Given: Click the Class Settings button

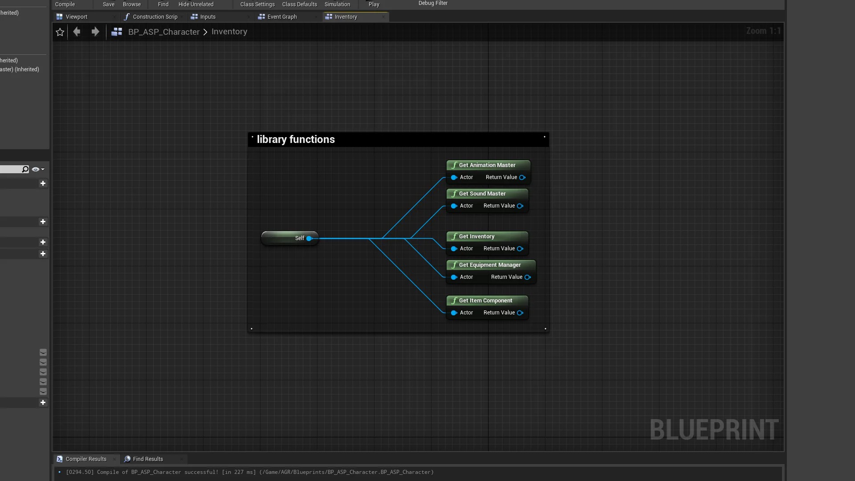Looking at the screenshot, I should tap(257, 4).
